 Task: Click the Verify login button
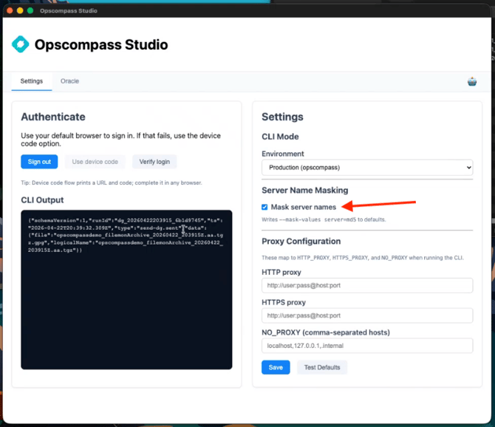[154, 162]
